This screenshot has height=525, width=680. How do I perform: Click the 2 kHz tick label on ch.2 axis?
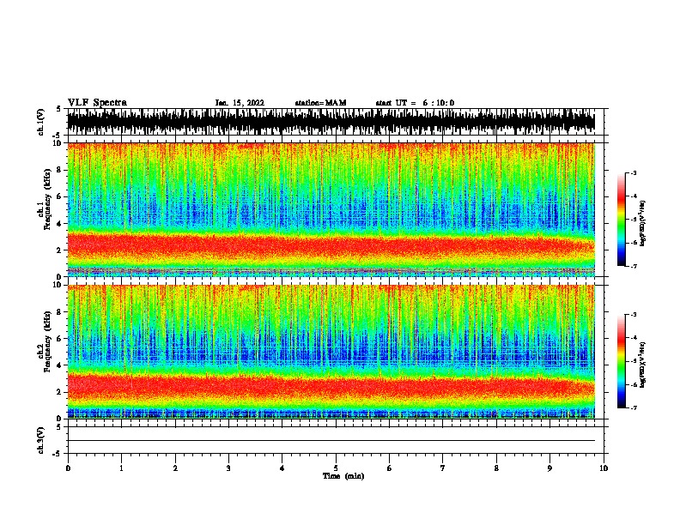pyautogui.click(x=60, y=392)
